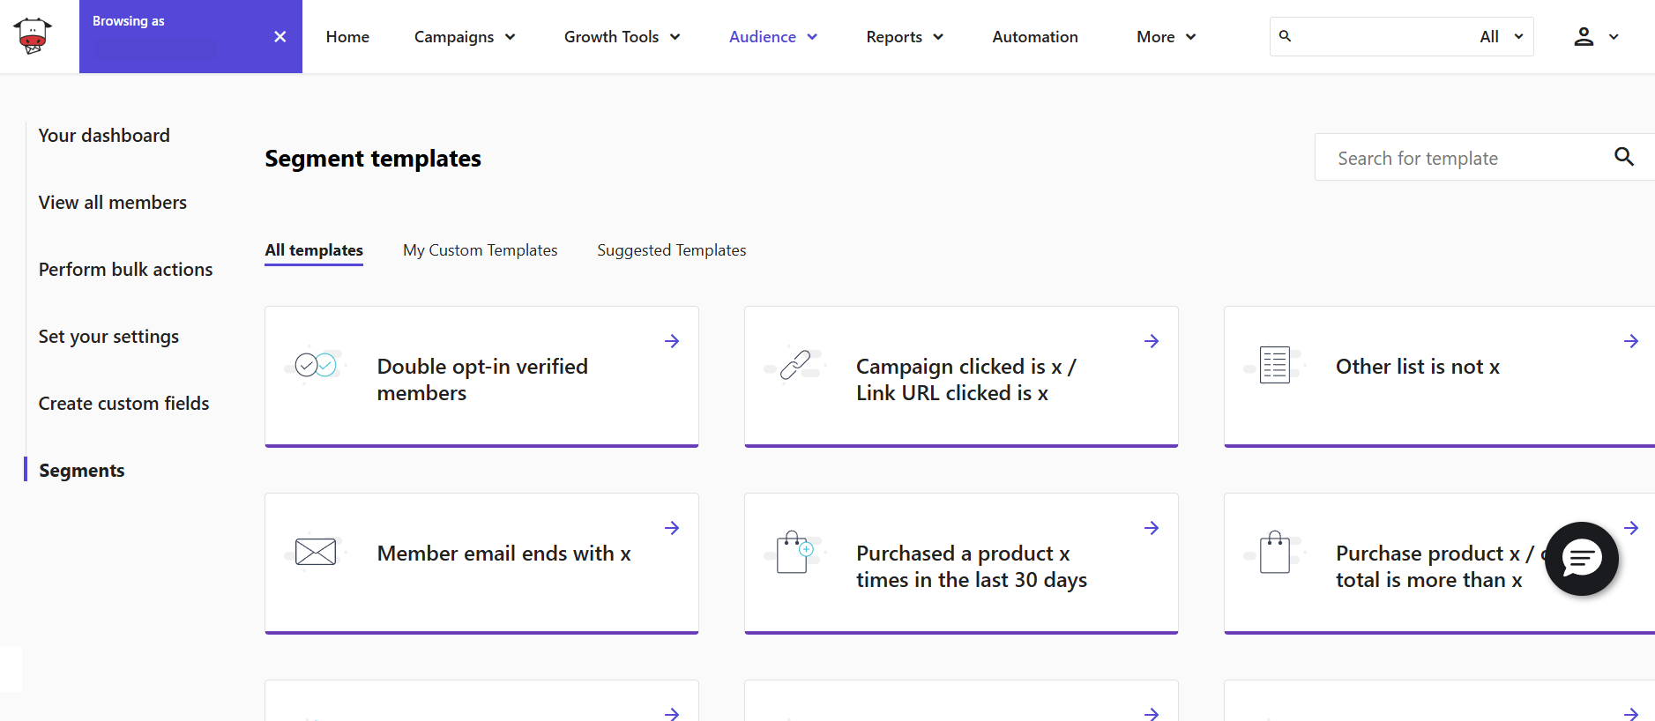The height and width of the screenshot is (721, 1655).
Task: Open Create custom fields
Action: tap(123, 404)
